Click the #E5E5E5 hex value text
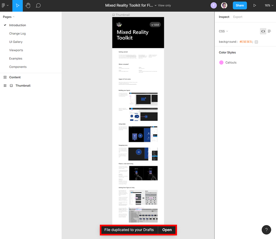The image size is (276, 239). [246, 42]
